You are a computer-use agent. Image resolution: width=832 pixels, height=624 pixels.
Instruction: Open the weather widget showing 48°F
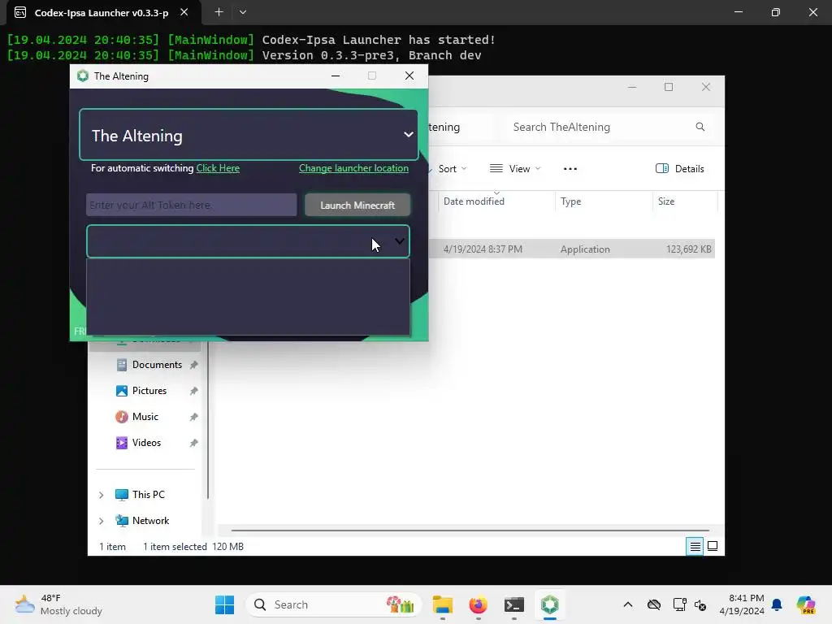[58, 604]
